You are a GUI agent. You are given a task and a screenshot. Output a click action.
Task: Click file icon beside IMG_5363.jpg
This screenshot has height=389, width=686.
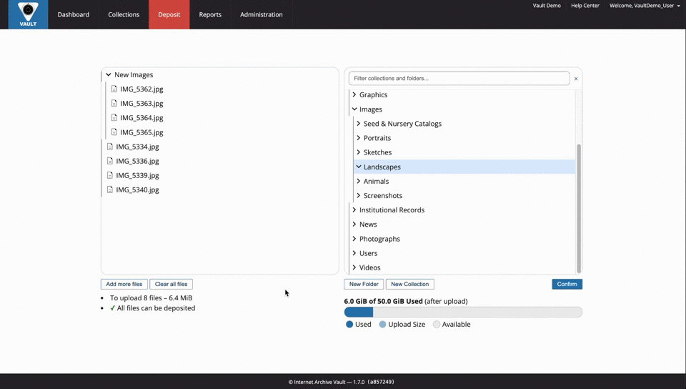click(x=114, y=103)
